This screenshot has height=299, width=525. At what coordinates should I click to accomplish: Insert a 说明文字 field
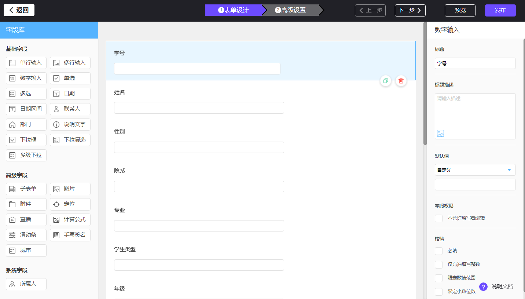[70, 124]
